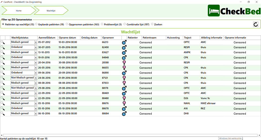The height and width of the screenshot is (140, 261).
Task: Open magnifier details for admission 87833
Action: coord(3,83)
